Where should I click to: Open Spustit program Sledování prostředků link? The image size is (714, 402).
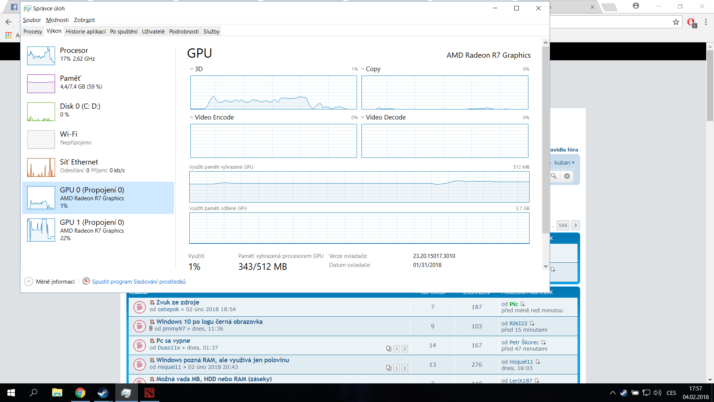click(x=139, y=282)
